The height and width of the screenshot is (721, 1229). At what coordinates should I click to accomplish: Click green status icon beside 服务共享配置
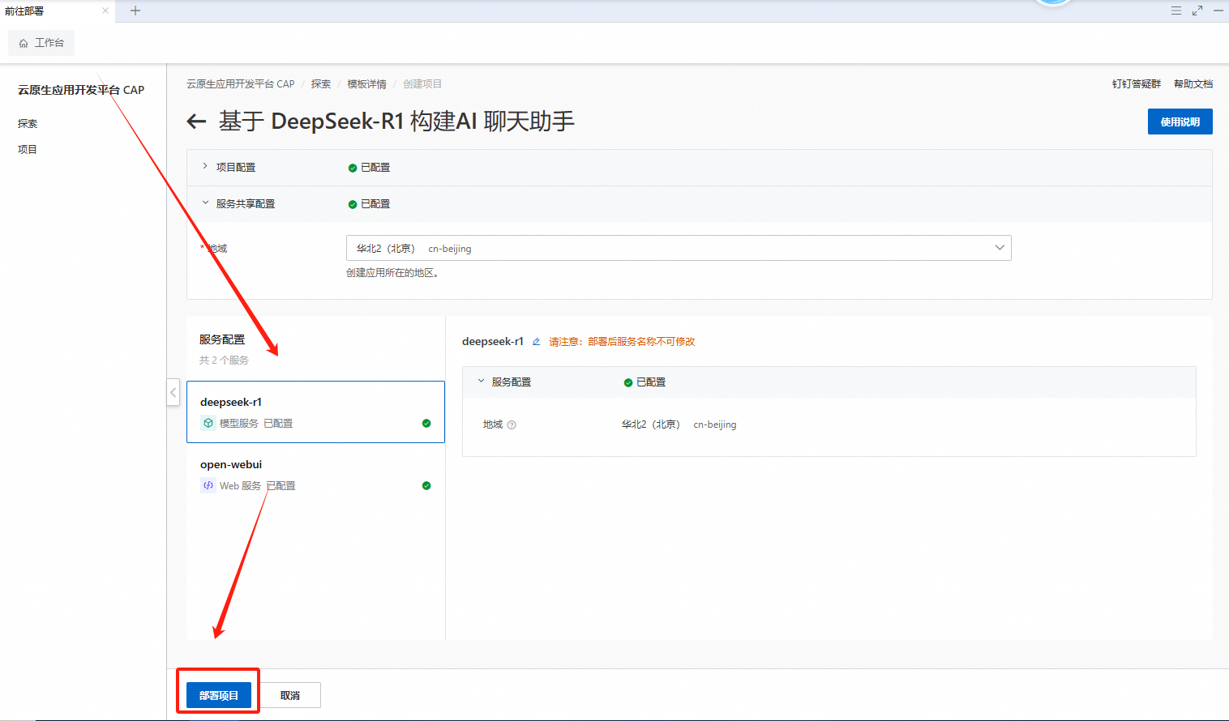click(x=353, y=205)
